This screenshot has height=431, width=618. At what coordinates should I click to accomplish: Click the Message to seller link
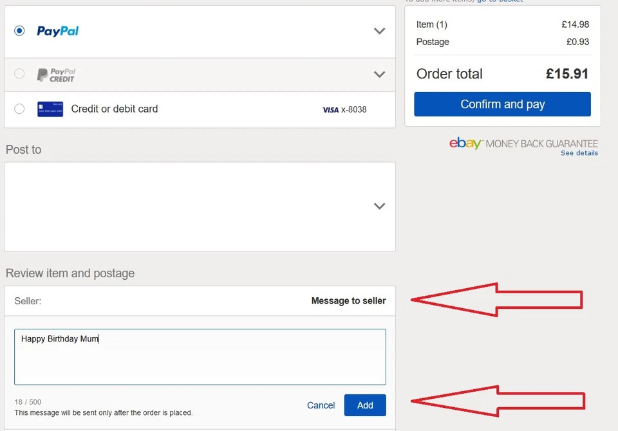click(348, 300)
